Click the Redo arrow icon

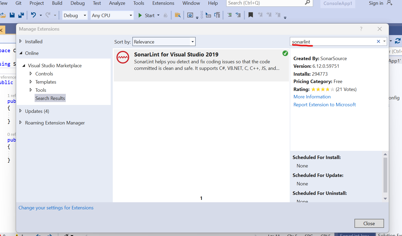pos(48,15)
